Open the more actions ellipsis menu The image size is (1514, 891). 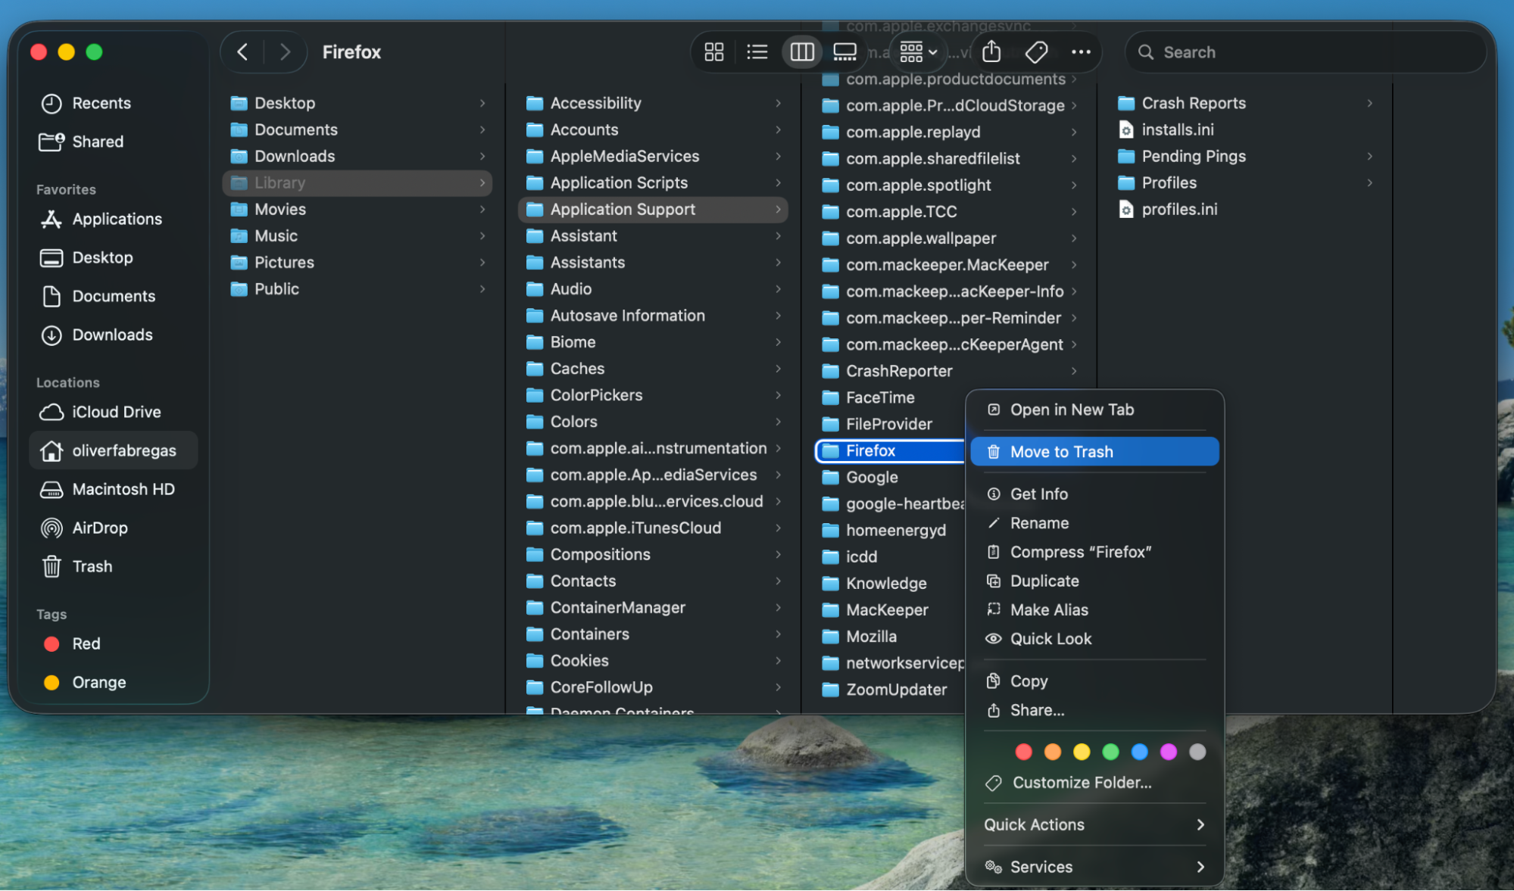pos(1081,51)
